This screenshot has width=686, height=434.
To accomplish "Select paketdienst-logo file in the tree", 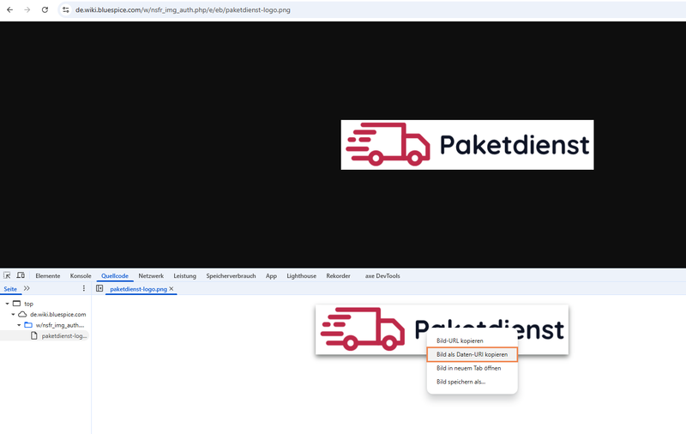I will (x=63, y=335).
